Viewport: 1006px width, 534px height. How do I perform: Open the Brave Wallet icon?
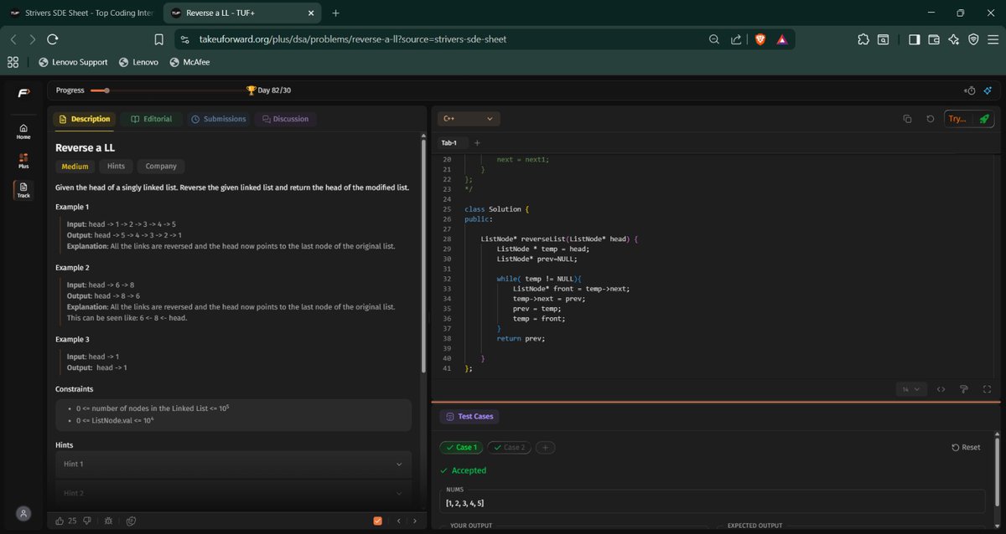[934, 39]
